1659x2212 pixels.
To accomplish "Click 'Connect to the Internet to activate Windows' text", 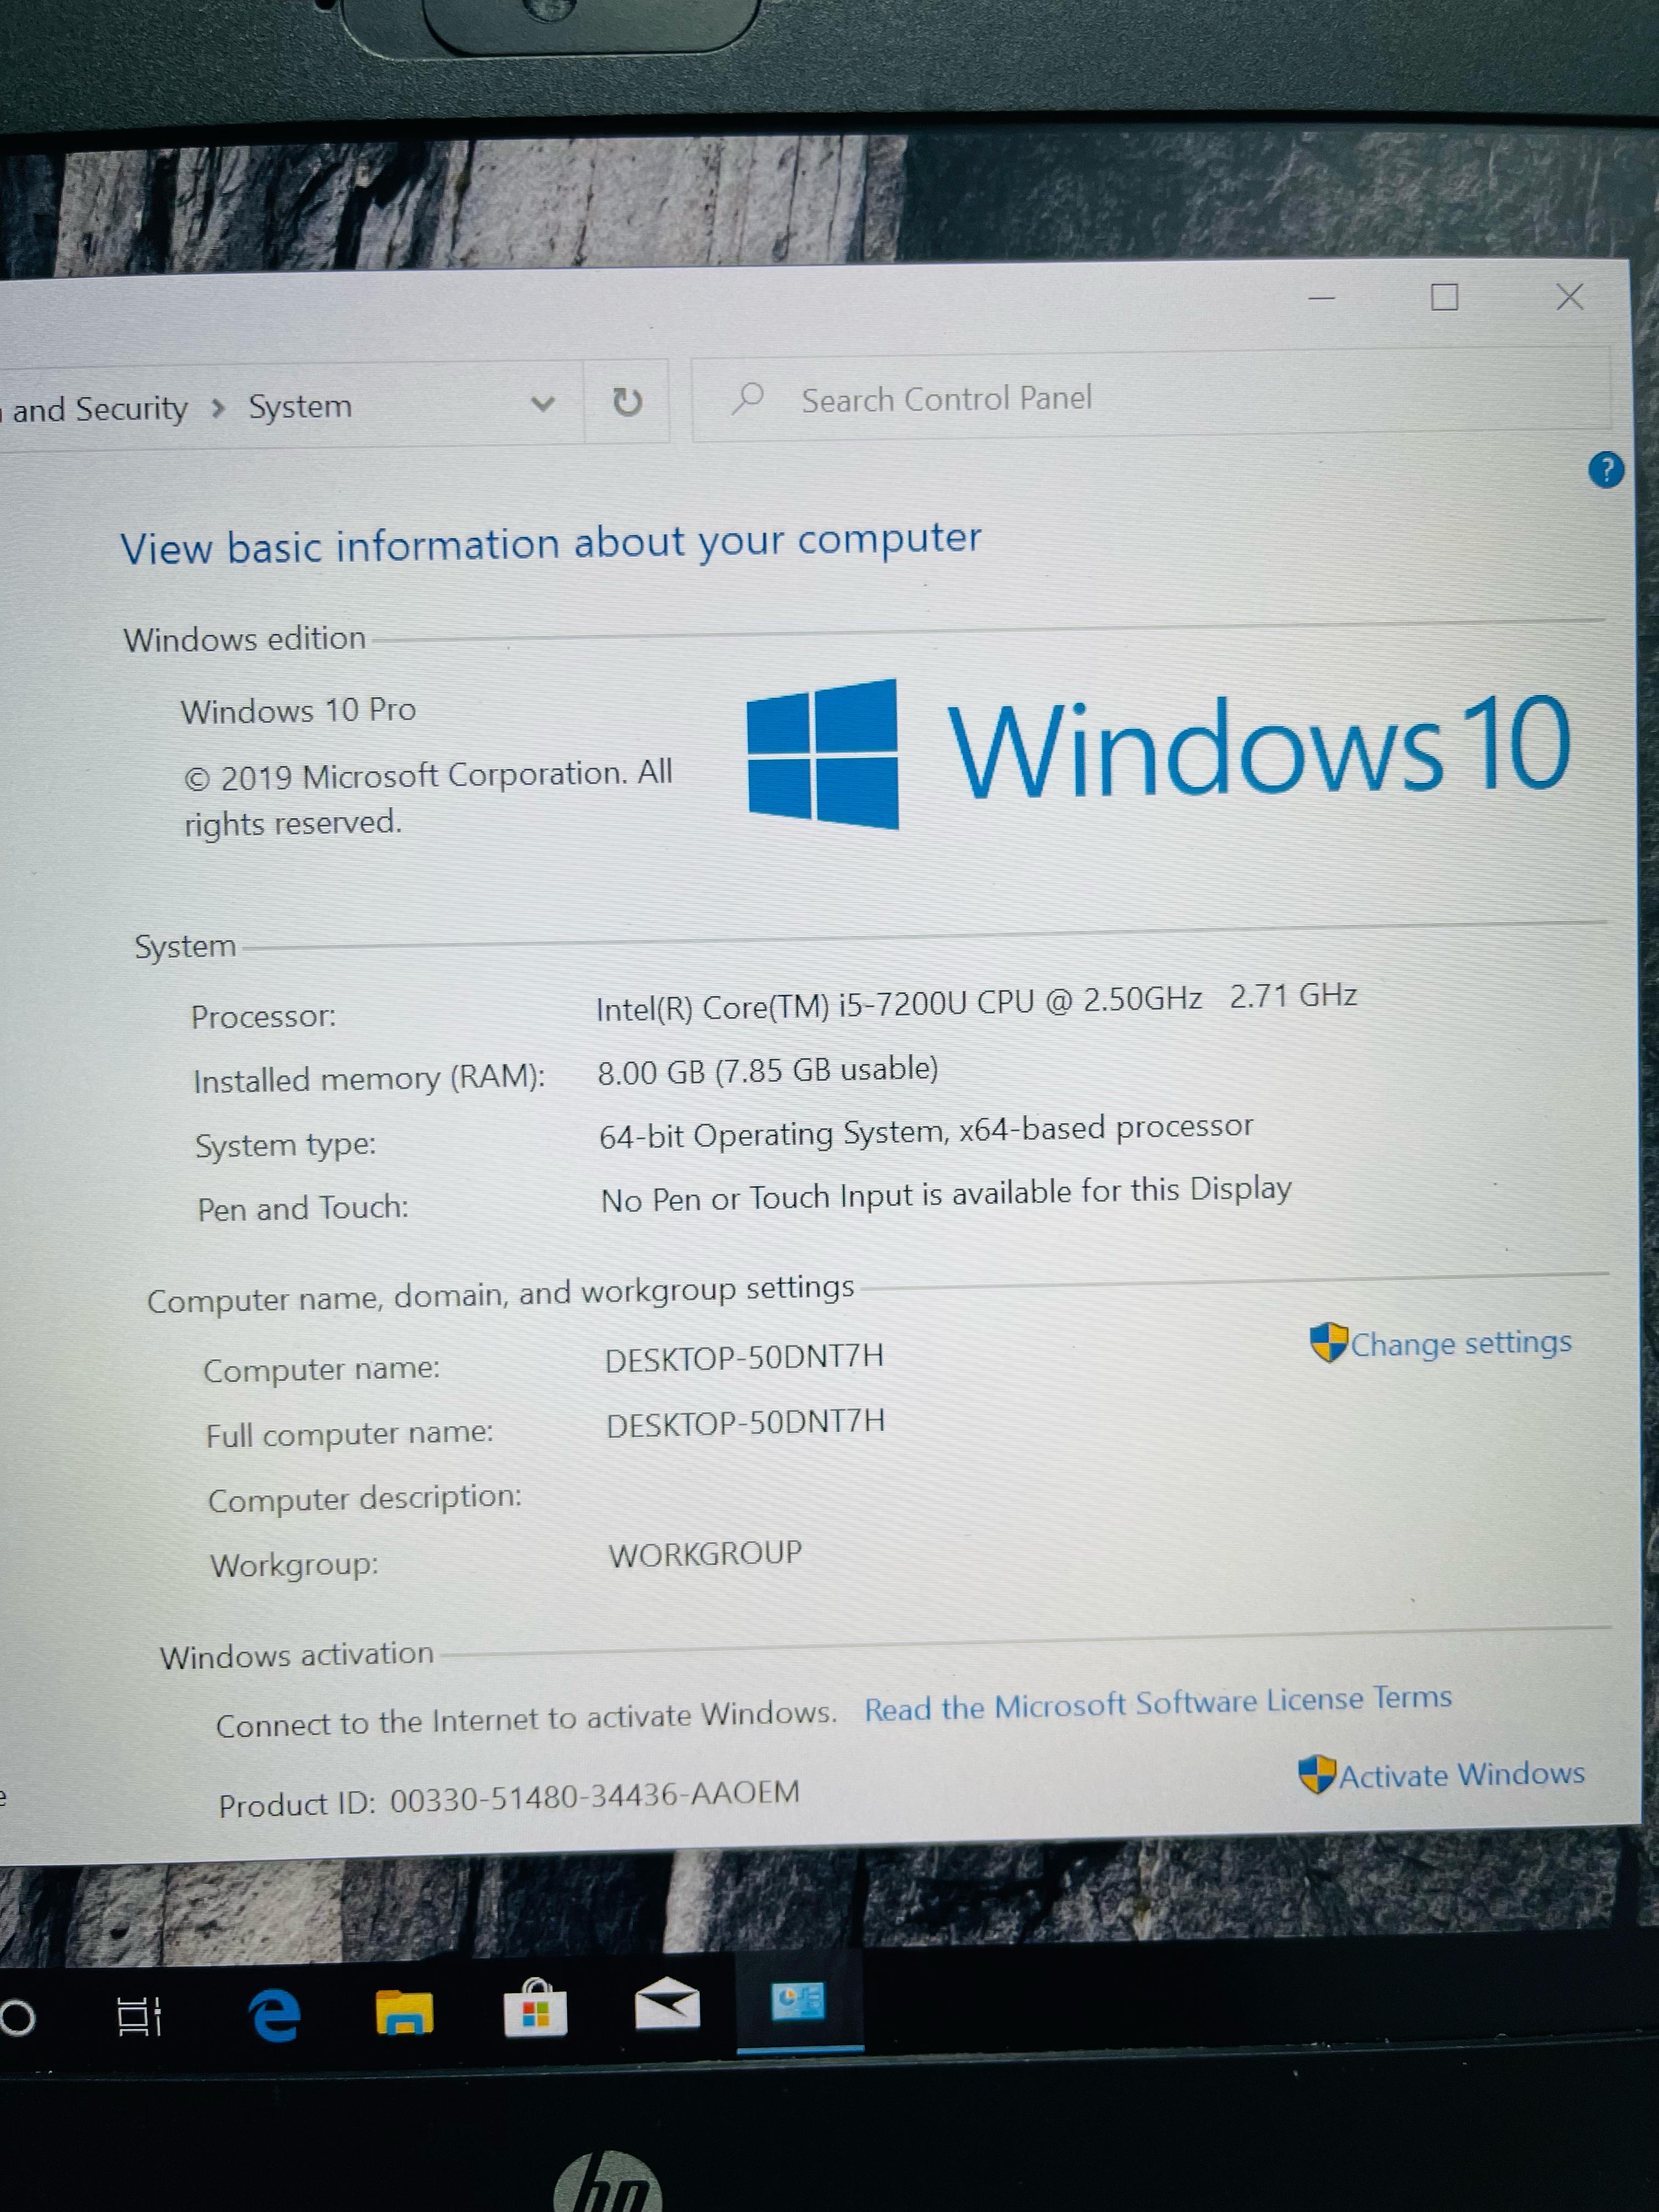I will (x=526, y=1719).
